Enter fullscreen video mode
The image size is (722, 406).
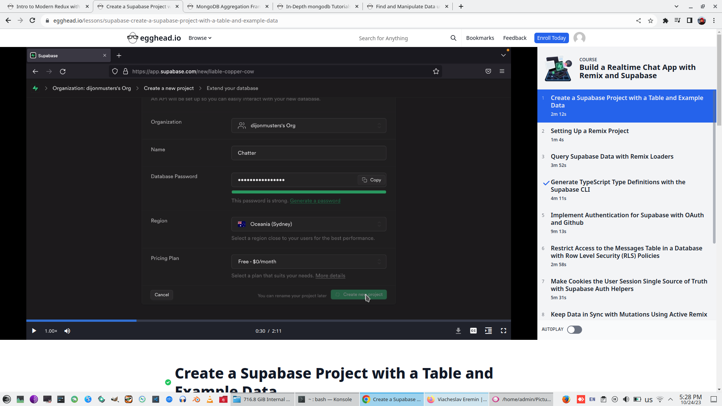coord(503,331)
